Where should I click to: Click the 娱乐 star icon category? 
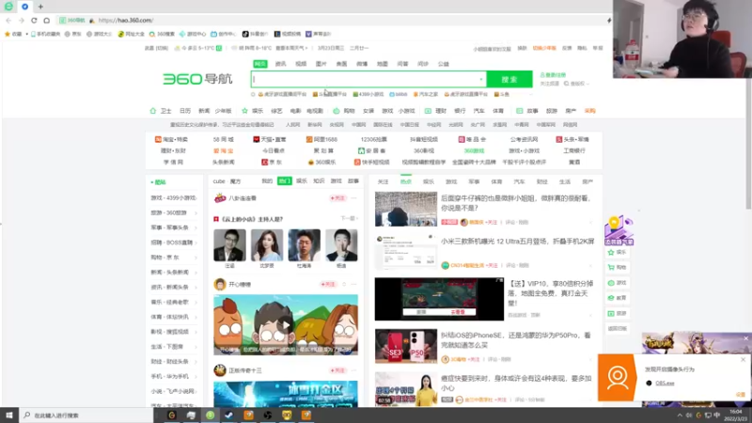(x=244, y=111)
